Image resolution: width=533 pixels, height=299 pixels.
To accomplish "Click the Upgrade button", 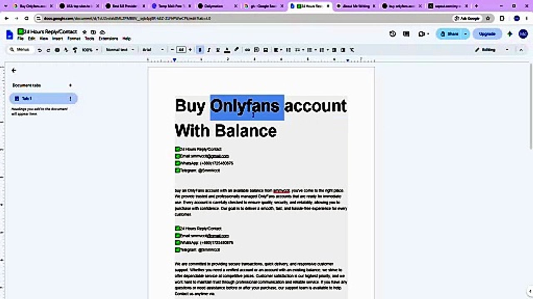I will [487, 34].
